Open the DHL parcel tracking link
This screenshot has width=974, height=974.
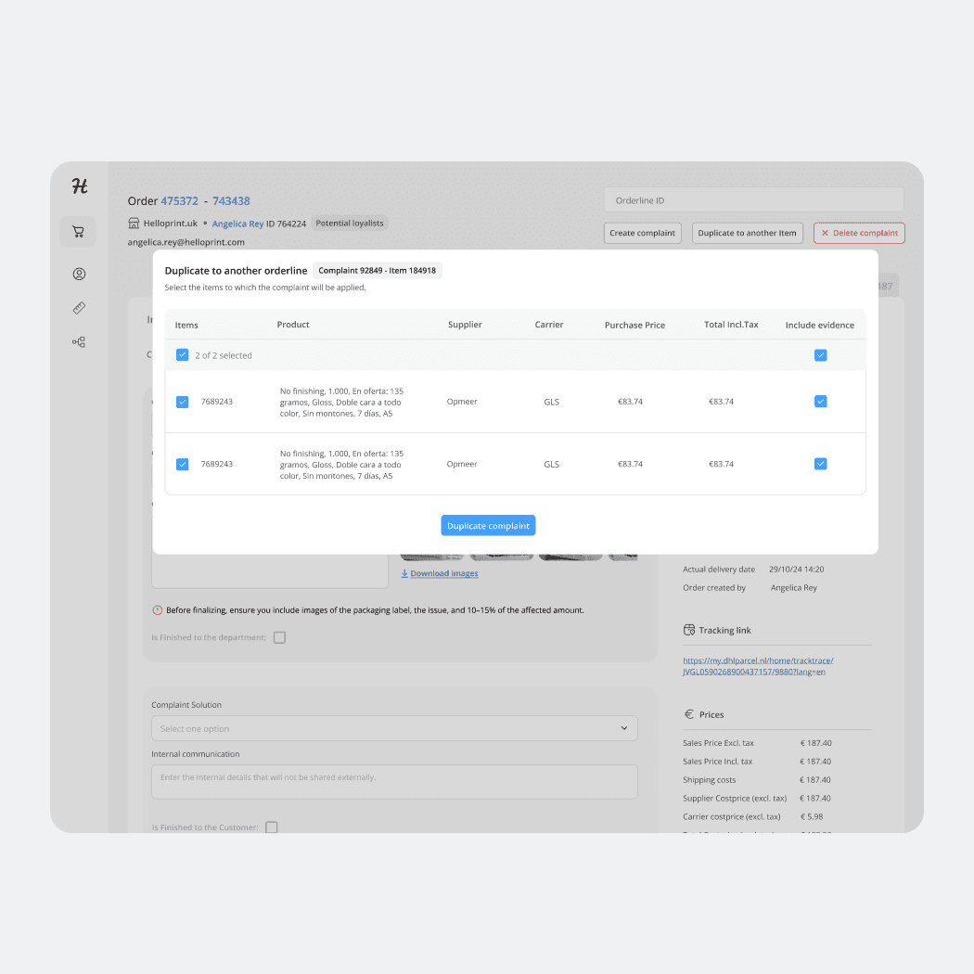click(759, 665)
